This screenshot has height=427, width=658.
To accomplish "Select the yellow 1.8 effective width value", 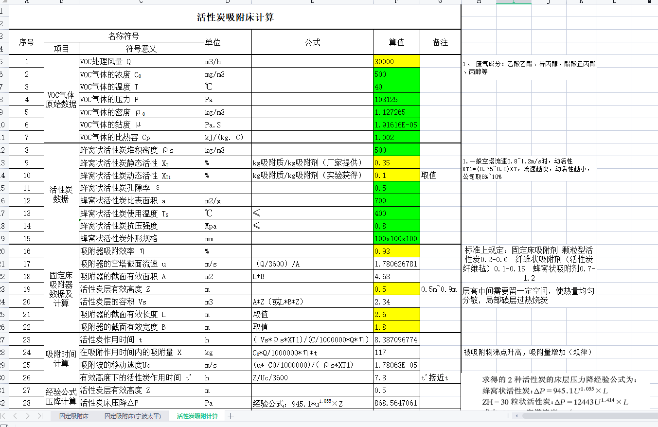I will (x=396, y=327).
